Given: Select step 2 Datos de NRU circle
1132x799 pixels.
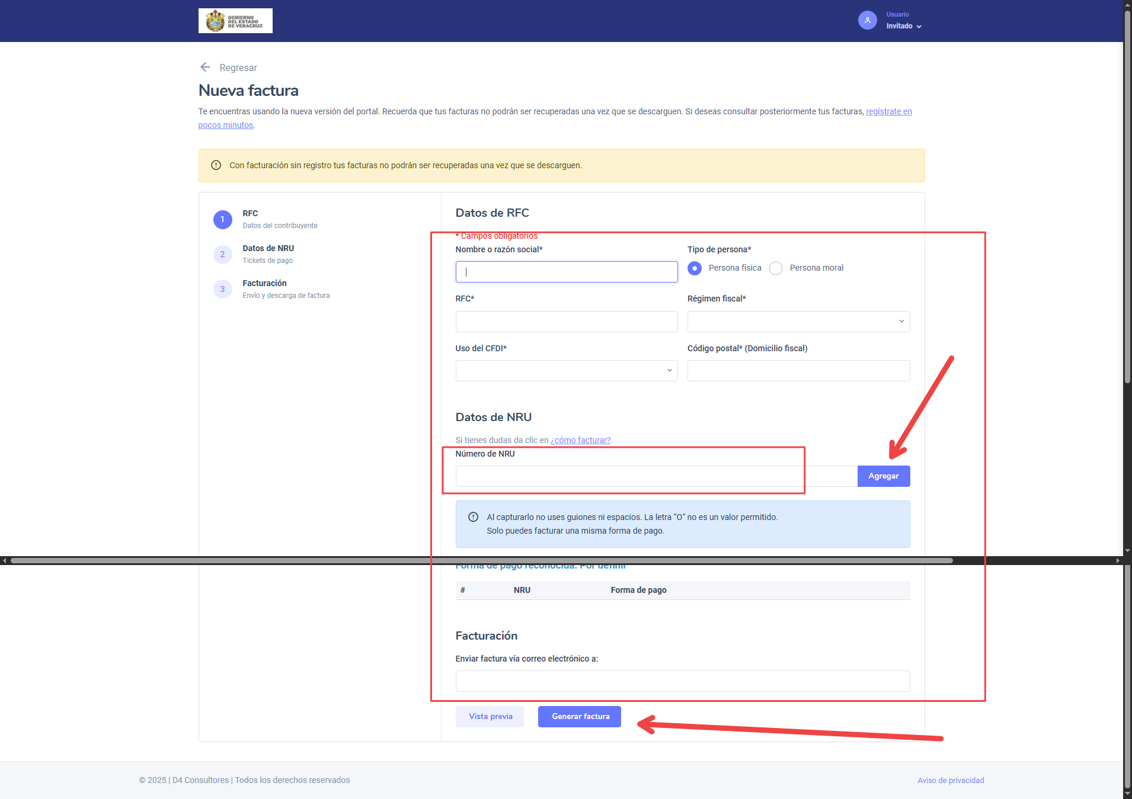Looking at the screenshot, I should tap(223, 254).
